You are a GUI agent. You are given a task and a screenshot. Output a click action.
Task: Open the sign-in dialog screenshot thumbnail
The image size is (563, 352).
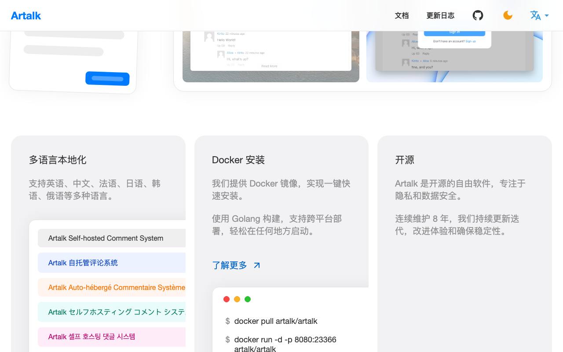pyautogui.click(x=454, y=56)
